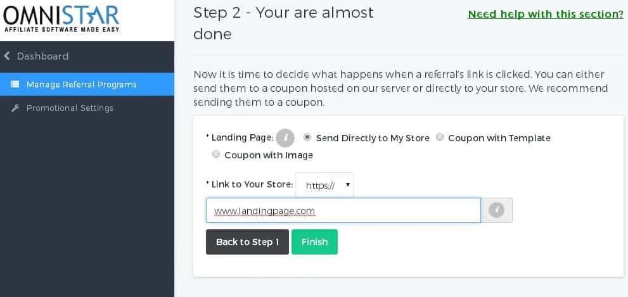Open the Promotional Settings menu item

click(x=70, y=108)
